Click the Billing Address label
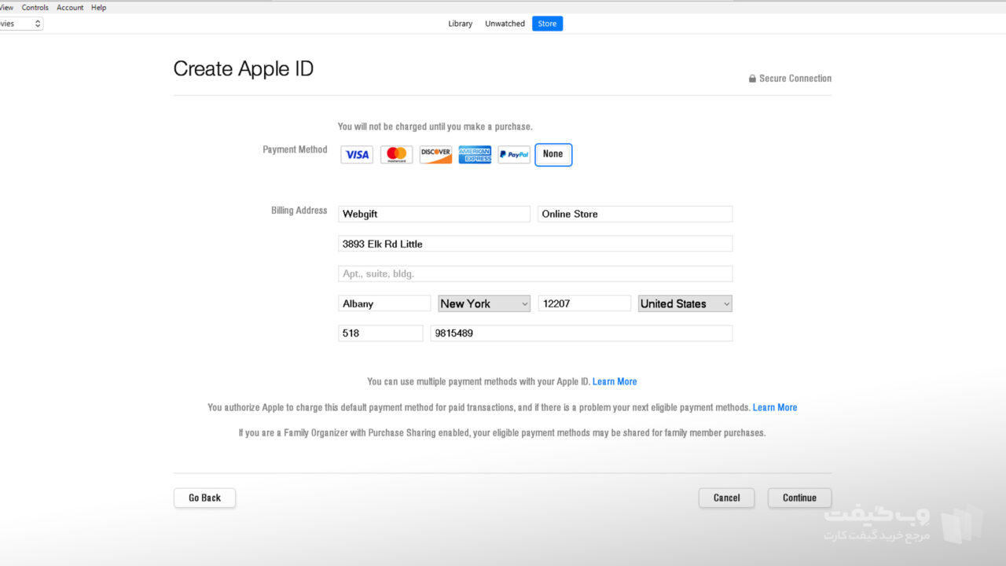The height and width of the screenshot is (566, 1006). 299,211
